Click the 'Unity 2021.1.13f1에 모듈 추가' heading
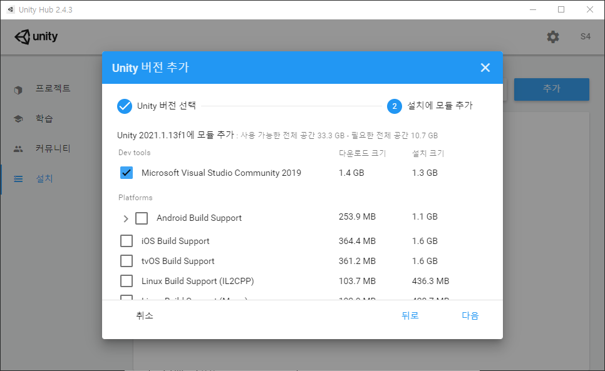This screenshot has width=605, height=371. (175, 135)
